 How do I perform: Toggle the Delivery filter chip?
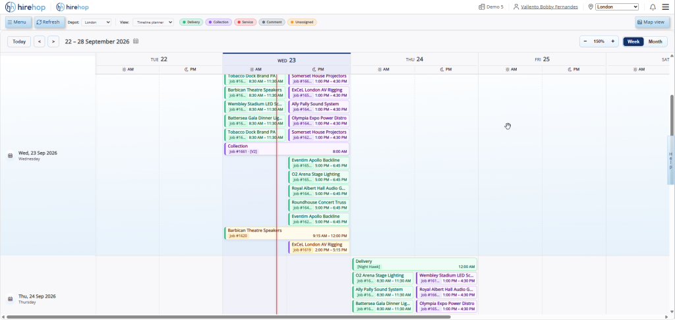point(191,22)
